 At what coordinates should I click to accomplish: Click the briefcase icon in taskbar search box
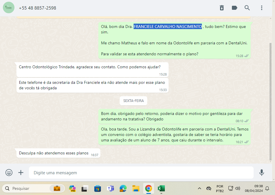tap(57, 188)
